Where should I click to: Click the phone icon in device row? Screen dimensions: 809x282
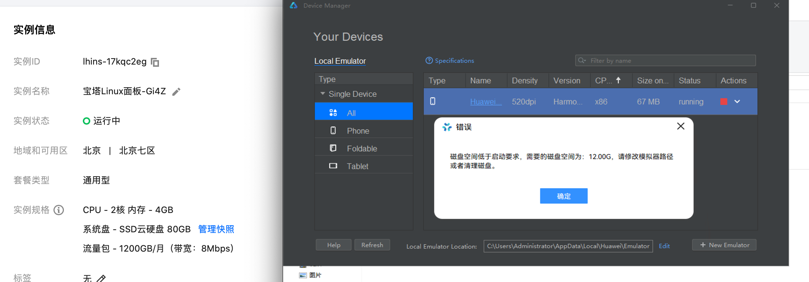(x=433, y=101)
